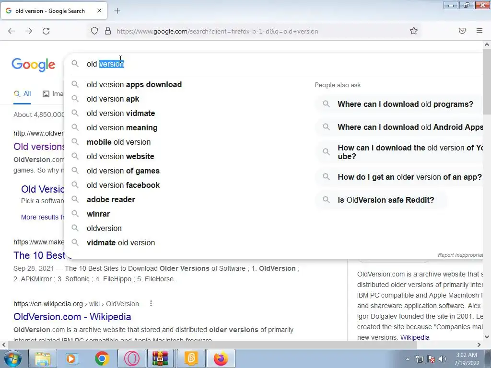Open a new tab
Image resolution: width=491 pixels, height=368 pixels.
[x=117, y=11]
